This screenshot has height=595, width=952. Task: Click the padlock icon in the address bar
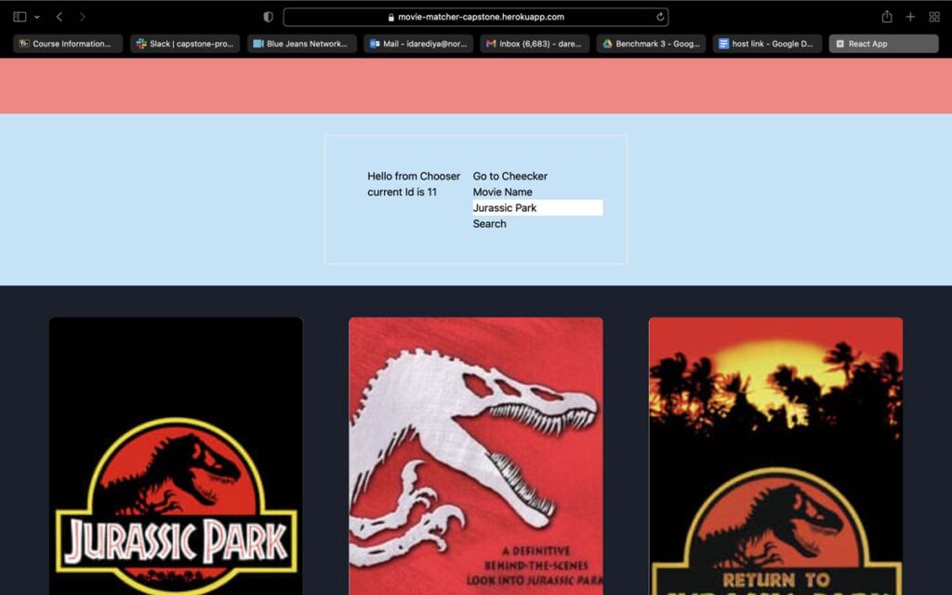391,17
